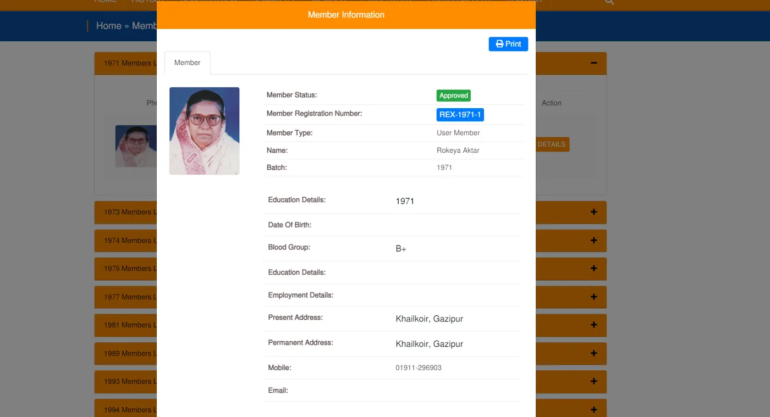Image resolution: width=770 pixels, height=417 pixels.
Task: Expand the 1981 Members list plus icon
Action: [x=593, y=325]
